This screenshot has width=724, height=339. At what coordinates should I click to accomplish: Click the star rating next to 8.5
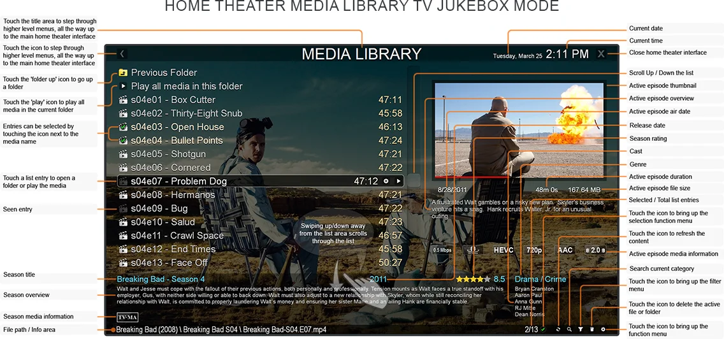tap(474, 279)
